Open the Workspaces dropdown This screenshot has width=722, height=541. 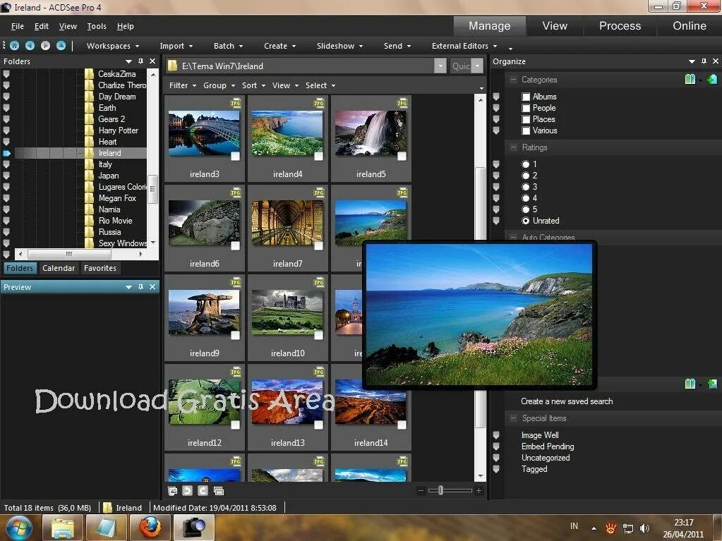[x=113, y=46]
